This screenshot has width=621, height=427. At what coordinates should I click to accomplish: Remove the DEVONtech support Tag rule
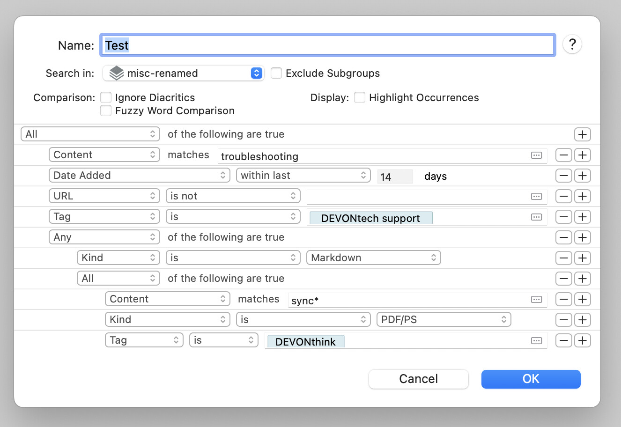point(563,217)
